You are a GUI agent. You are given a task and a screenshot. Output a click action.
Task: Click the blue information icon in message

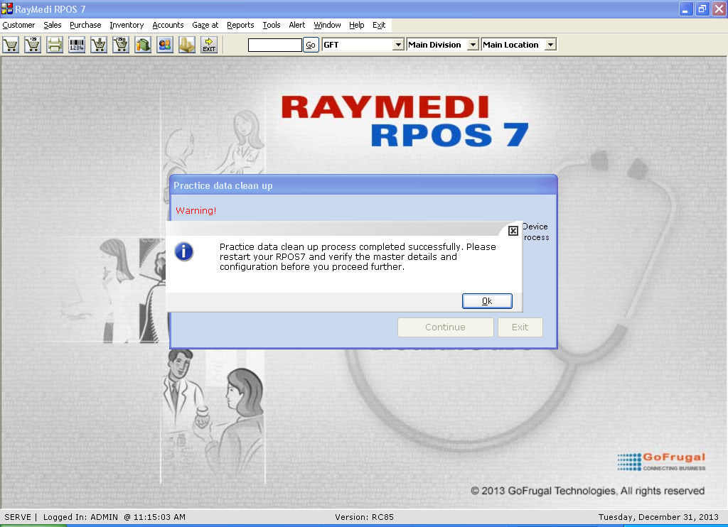click(184, 252)
